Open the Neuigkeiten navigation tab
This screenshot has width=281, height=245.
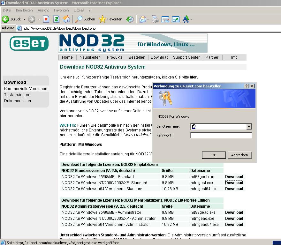(x=90, y=57)
